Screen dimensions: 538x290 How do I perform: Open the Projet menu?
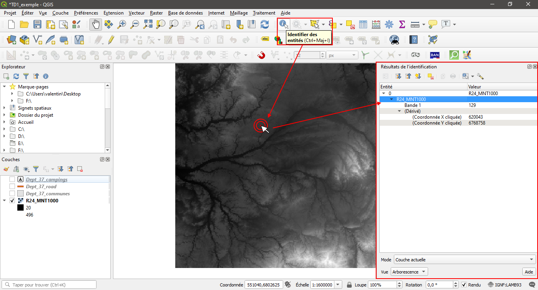10,13
